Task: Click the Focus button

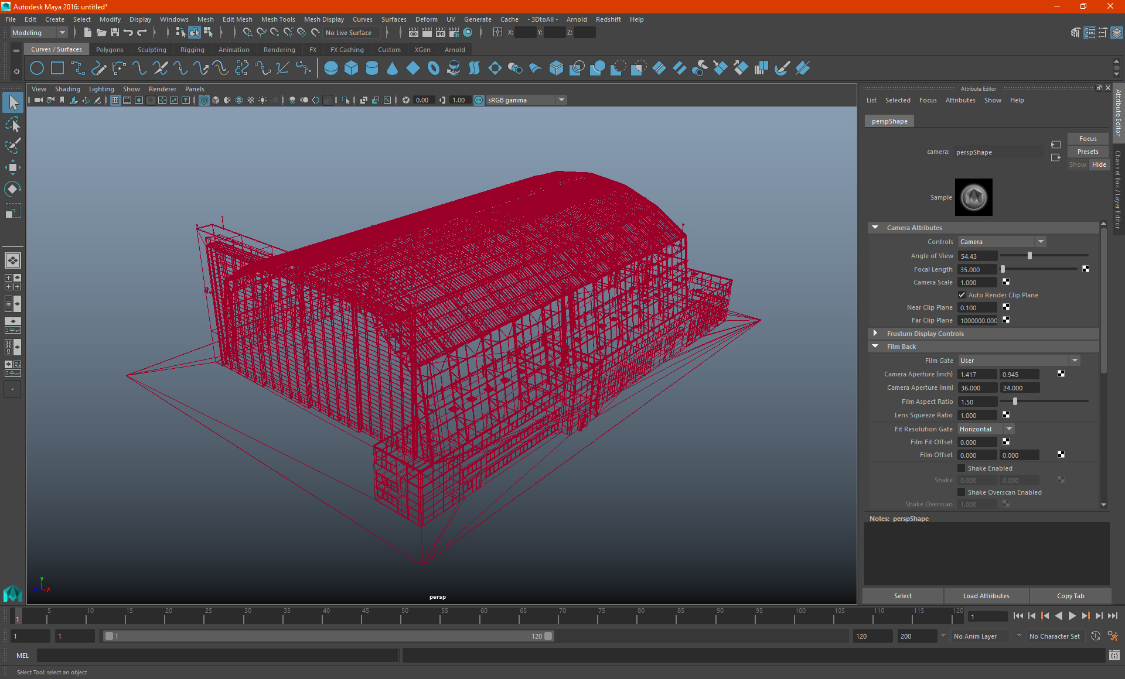Action: click(x=1088, y=139)
